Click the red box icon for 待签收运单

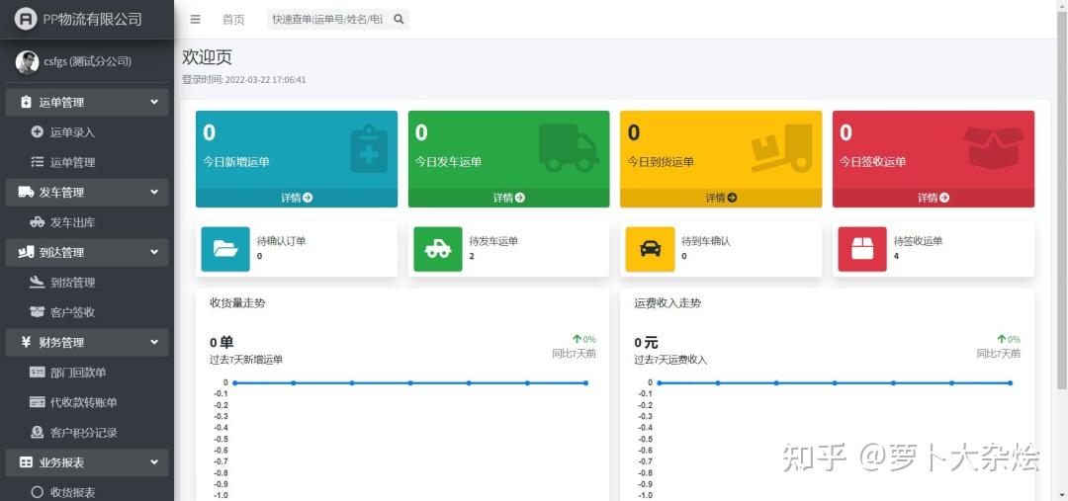point(862,249)
